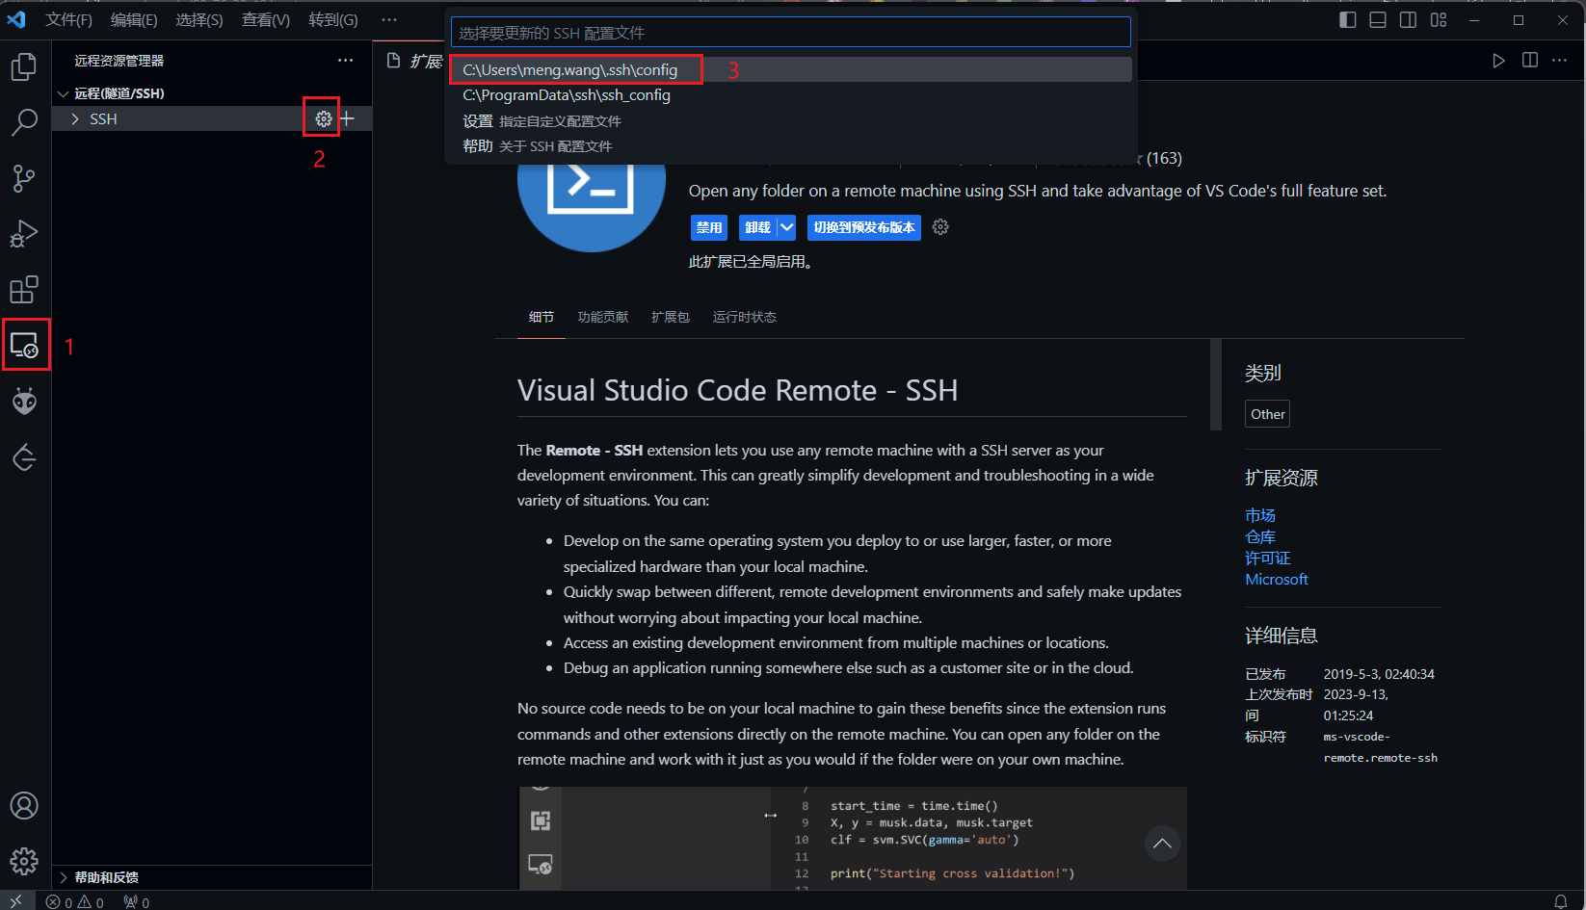Select C:\ProgramData\ssh\ssh_config option
The width and height of the screenshot is (1586, 910).
tap(567, 94)
